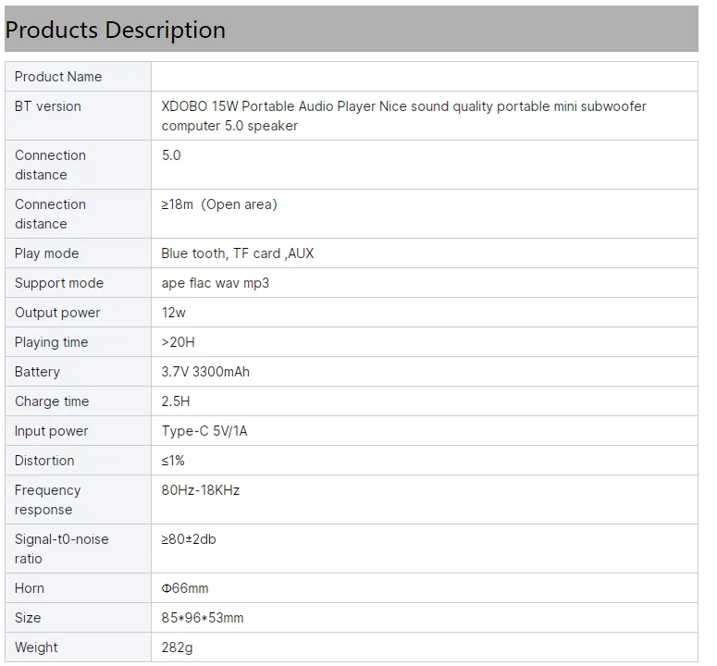Click the Signal-t0-noise ratio label
This screenshot has height=666, width=717.
click(61, 549)
